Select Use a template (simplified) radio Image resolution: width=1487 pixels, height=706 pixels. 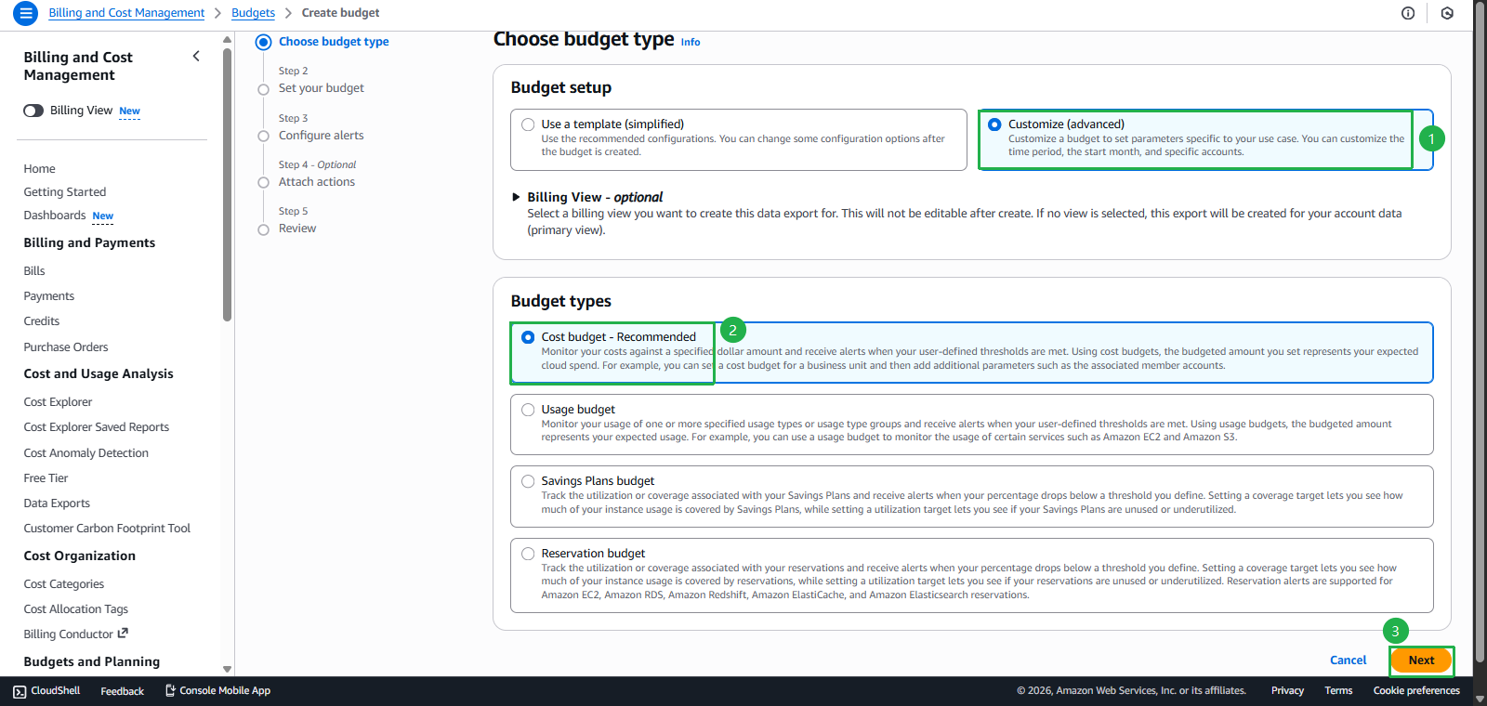(x=528, y=124)
